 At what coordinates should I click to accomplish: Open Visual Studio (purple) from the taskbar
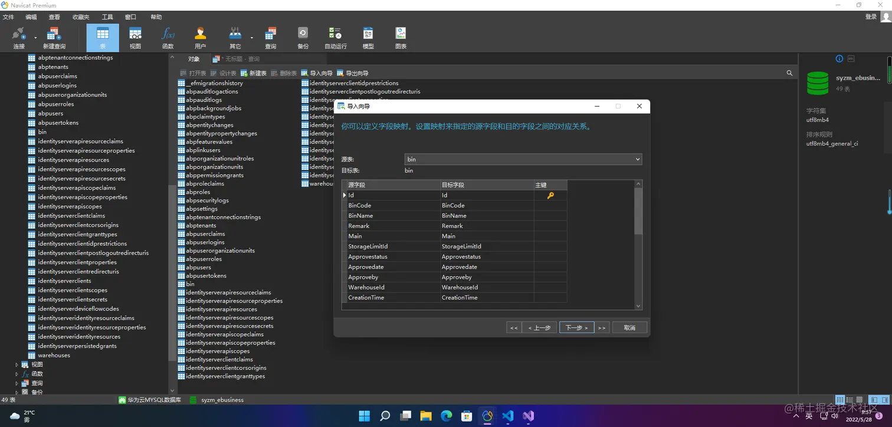tap(528, 416)
